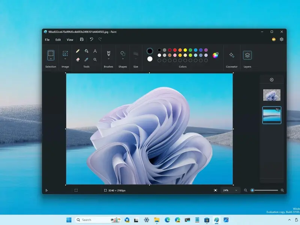Click the taskbar Search box
300x225 pixels.
click(x=98, y=220)
